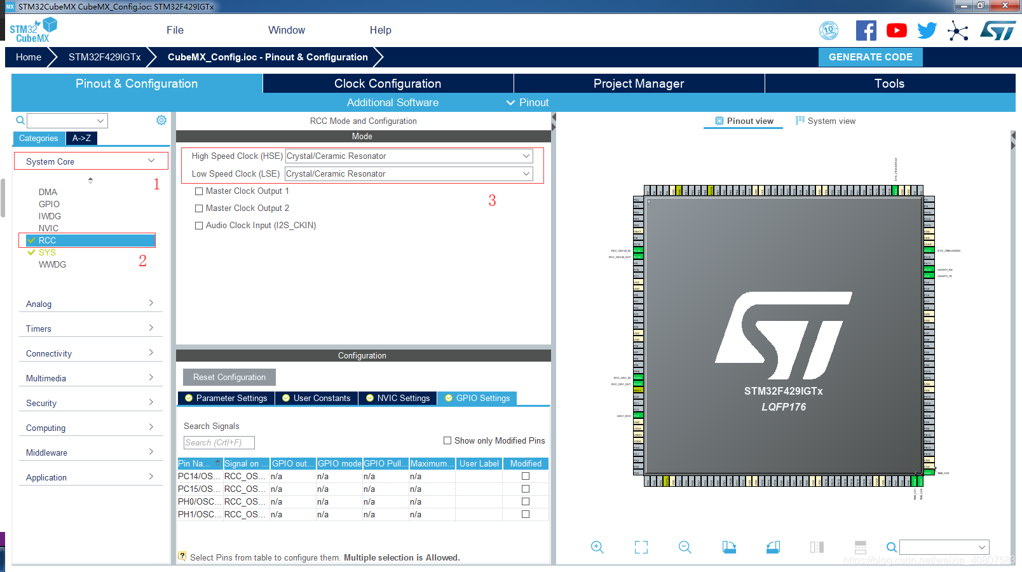The width and height of the screenshot is (1022, 572).
Task: Select SYS in System Core list
Action: tap(47, 252)
